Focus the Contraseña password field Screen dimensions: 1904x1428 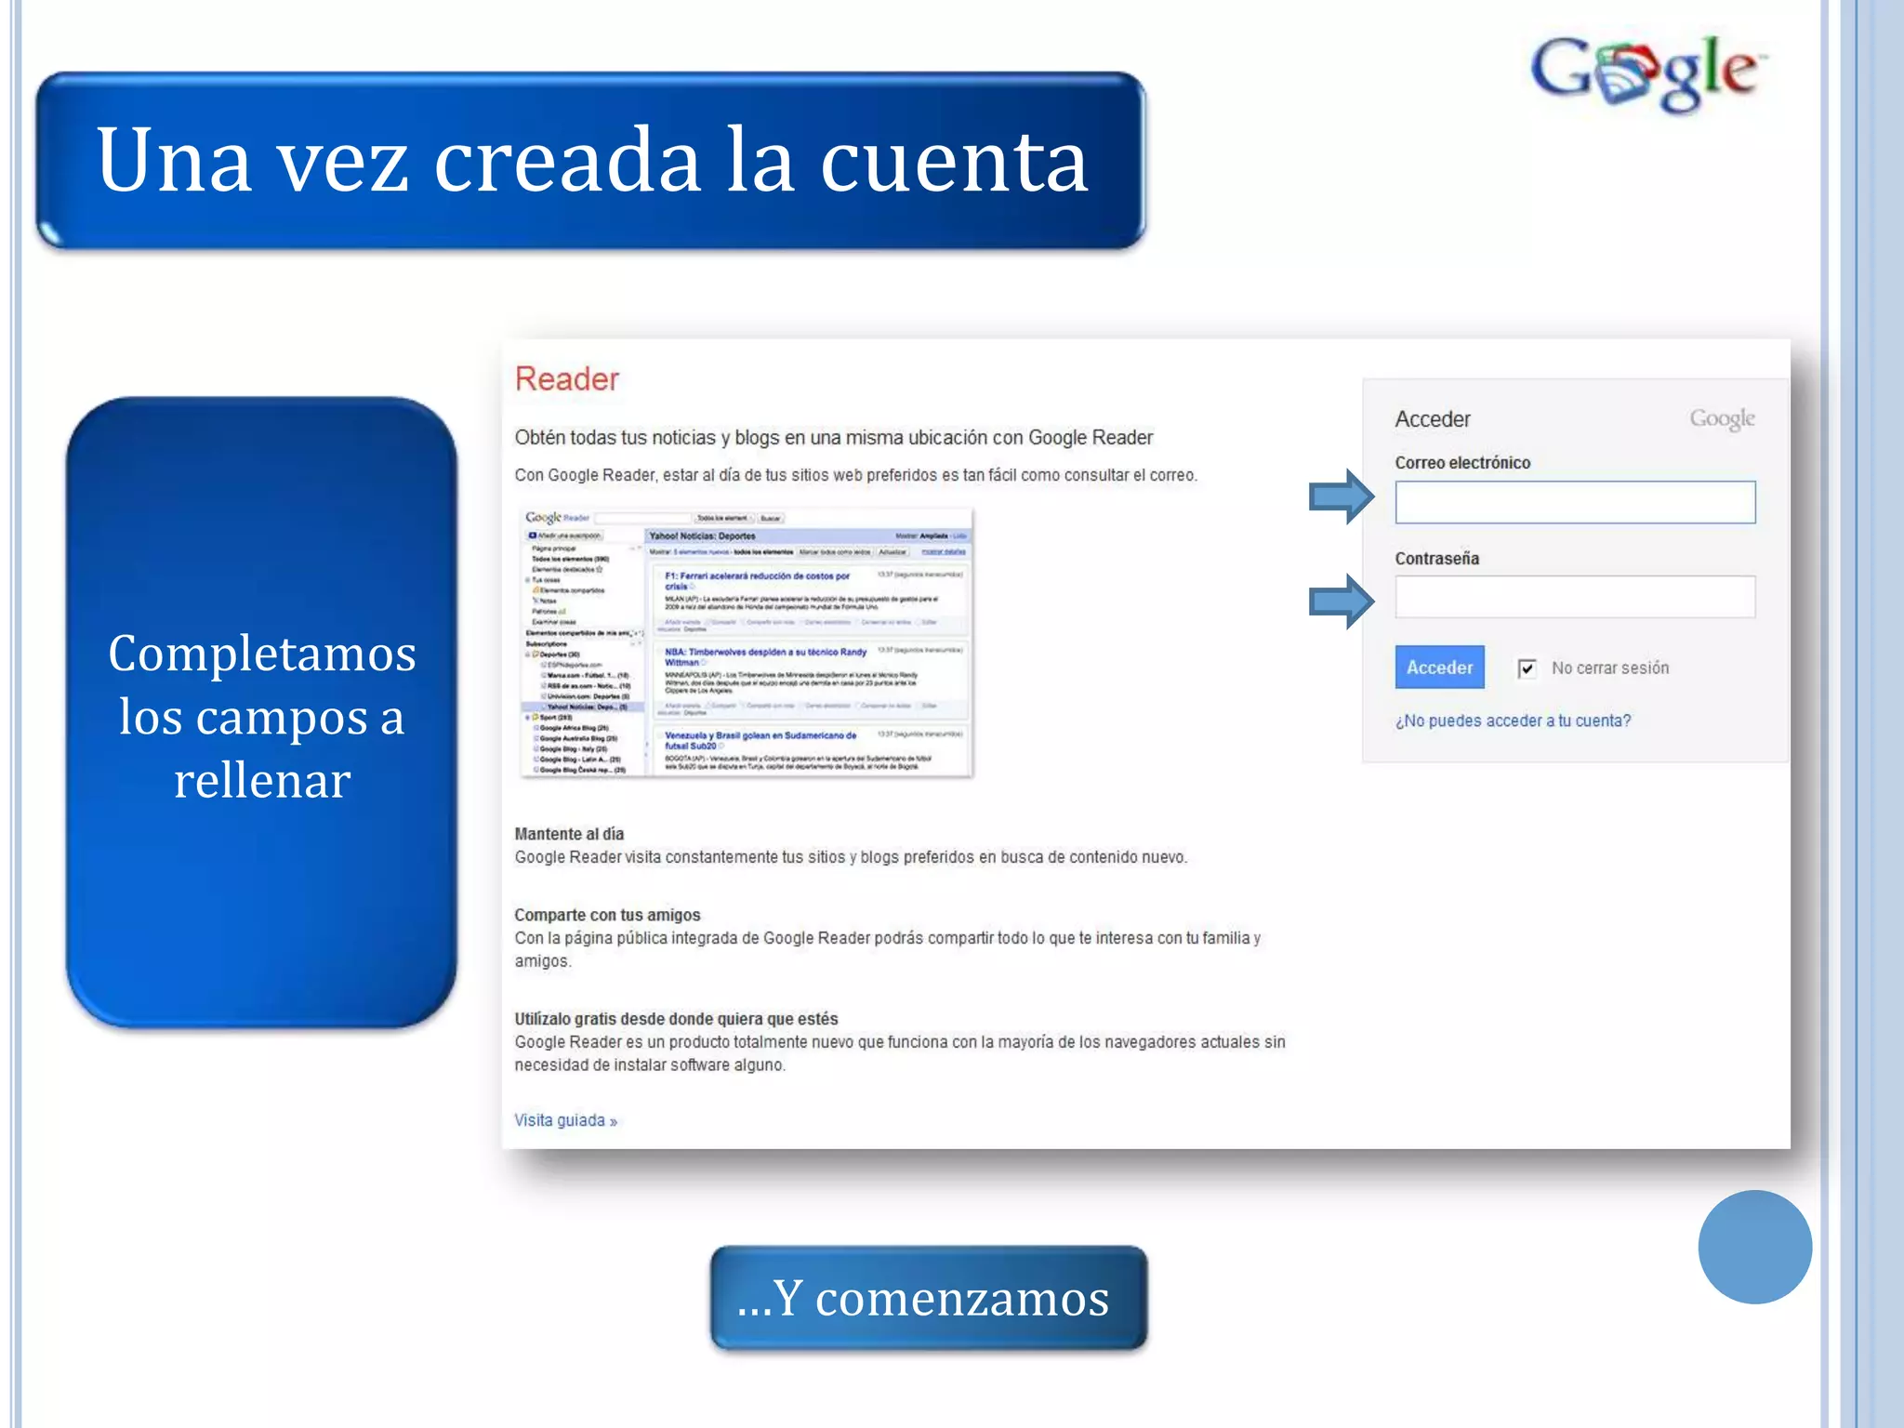[1574, 597]
